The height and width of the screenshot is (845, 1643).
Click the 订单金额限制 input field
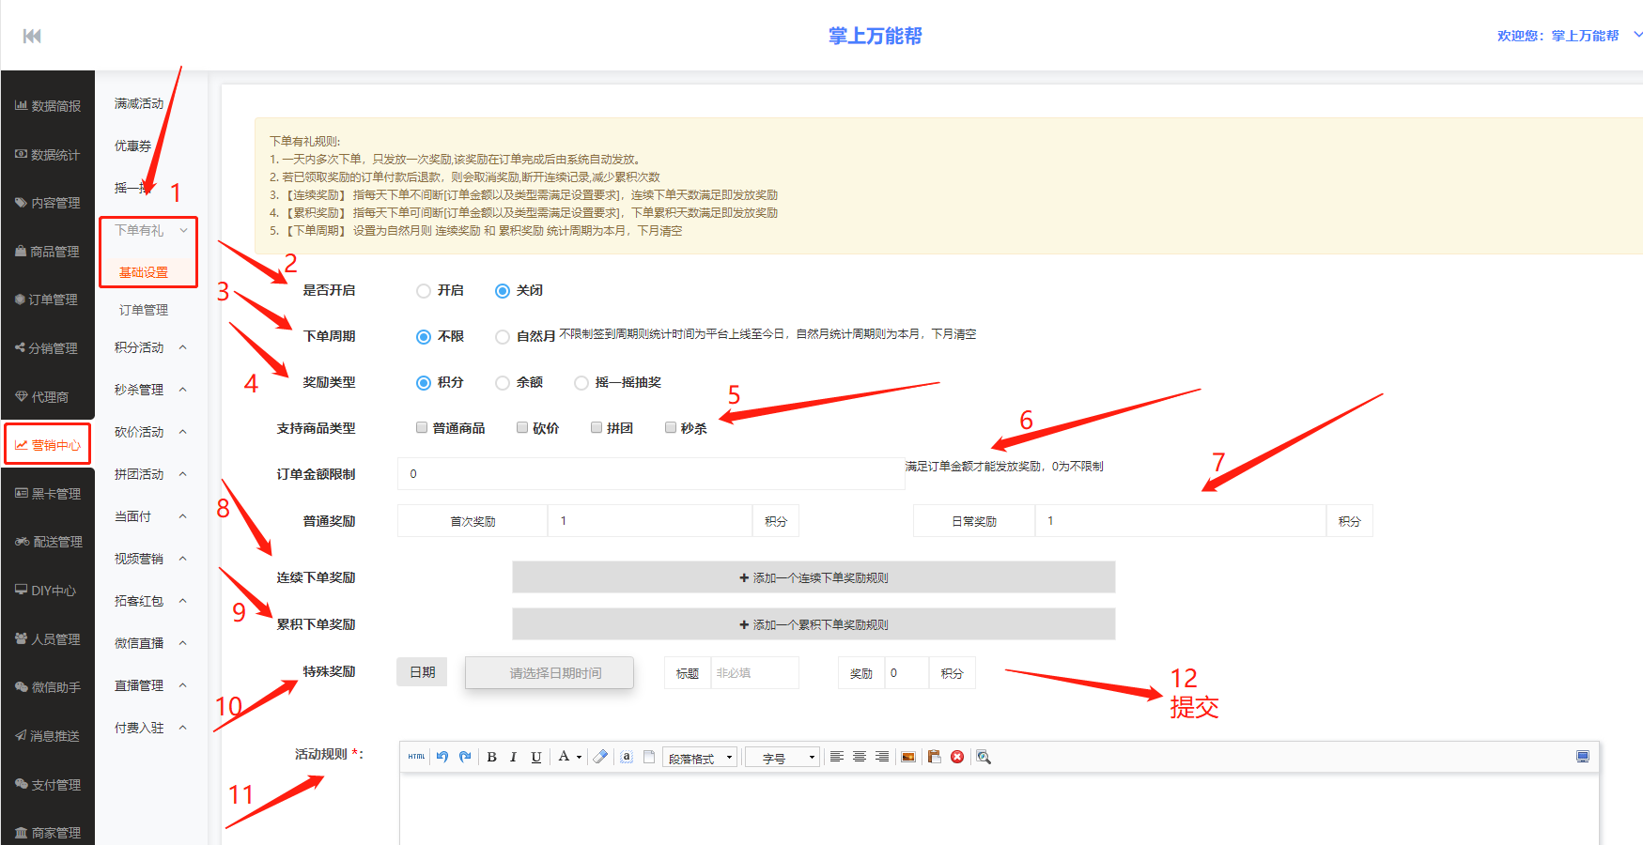pos(650,474)
